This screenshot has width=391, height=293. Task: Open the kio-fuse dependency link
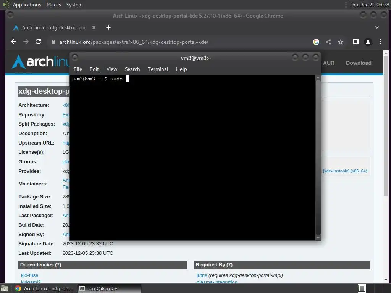tap(29, 275)
